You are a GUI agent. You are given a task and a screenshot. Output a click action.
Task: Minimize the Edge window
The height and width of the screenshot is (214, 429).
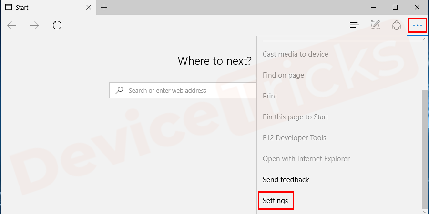[374, 7]
